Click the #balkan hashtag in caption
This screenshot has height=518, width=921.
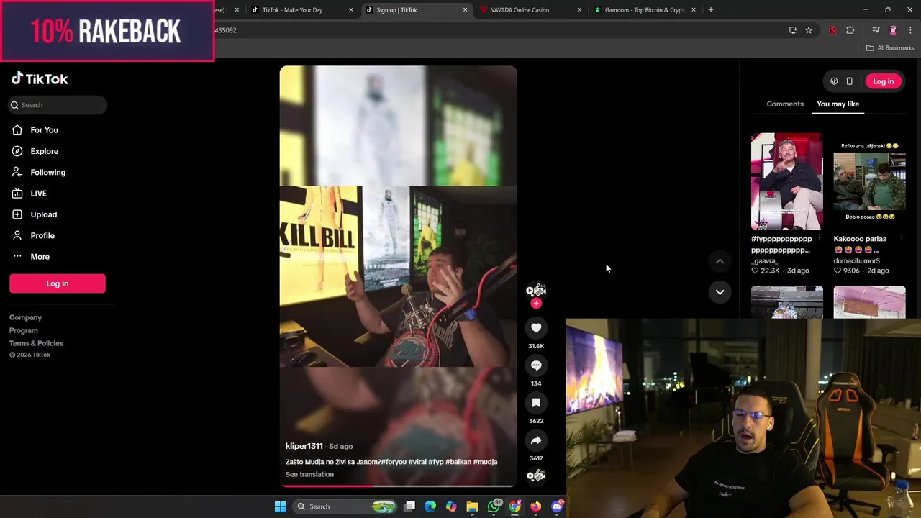pyautogui.click(x=458, y=462)
